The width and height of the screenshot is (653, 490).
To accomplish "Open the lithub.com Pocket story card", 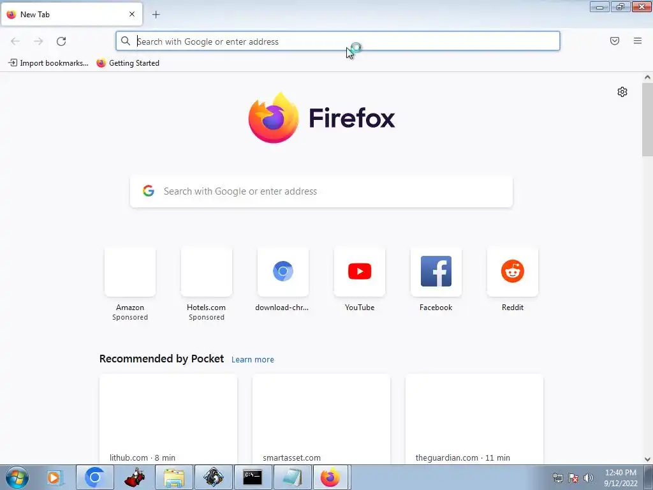I will pyautogui.click(x=168, y=419).
